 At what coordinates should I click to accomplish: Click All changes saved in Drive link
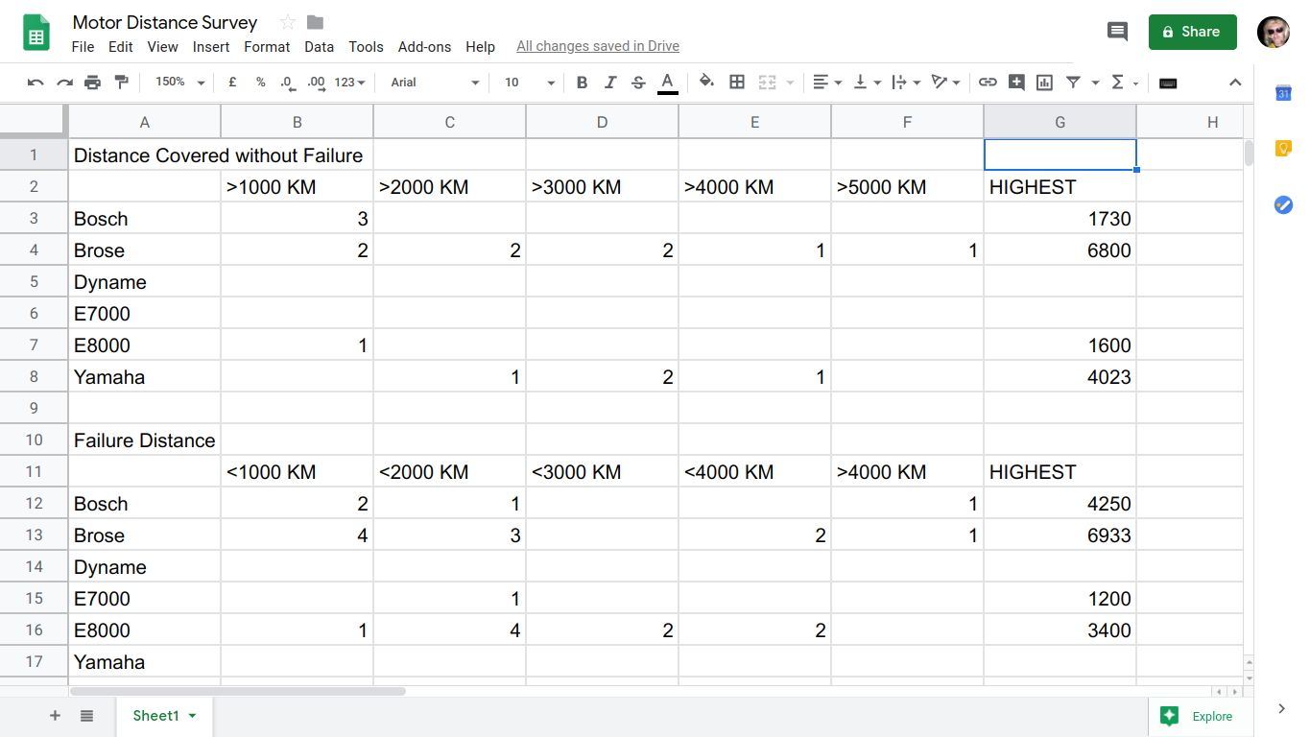[x=598, y=46]
